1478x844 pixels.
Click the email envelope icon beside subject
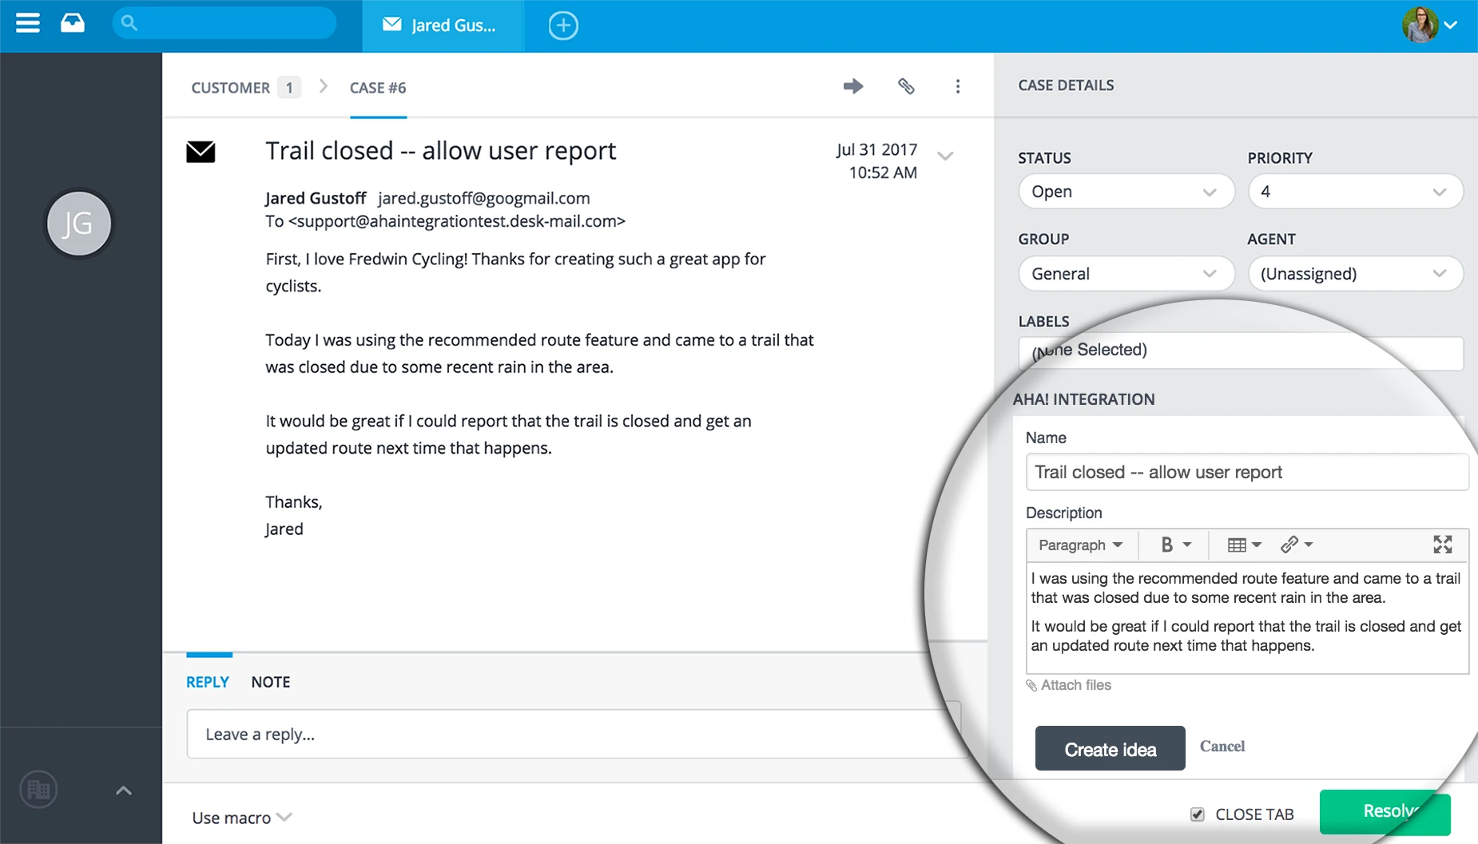point(201,152)
